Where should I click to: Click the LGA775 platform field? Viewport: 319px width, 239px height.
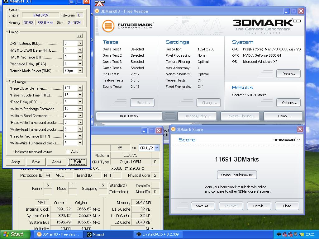tap(131, 155)
